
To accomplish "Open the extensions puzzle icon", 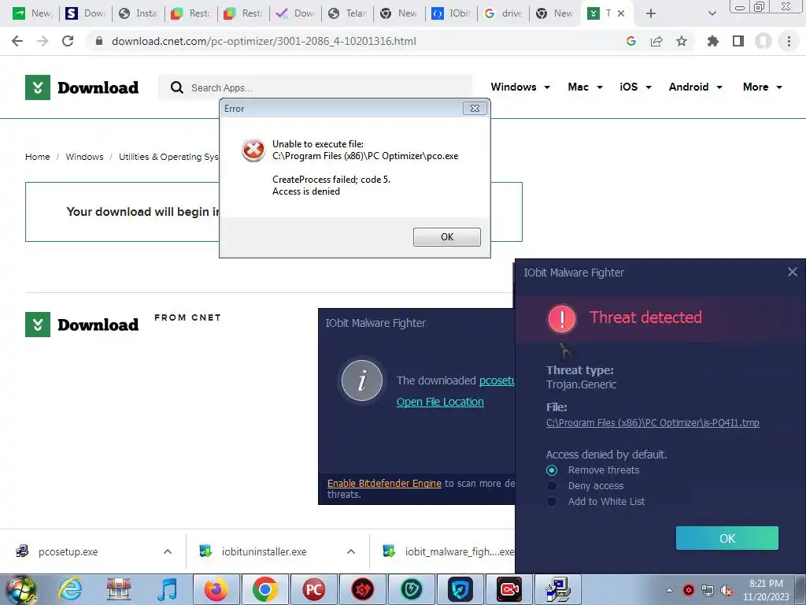I will [x=713, y=41].
